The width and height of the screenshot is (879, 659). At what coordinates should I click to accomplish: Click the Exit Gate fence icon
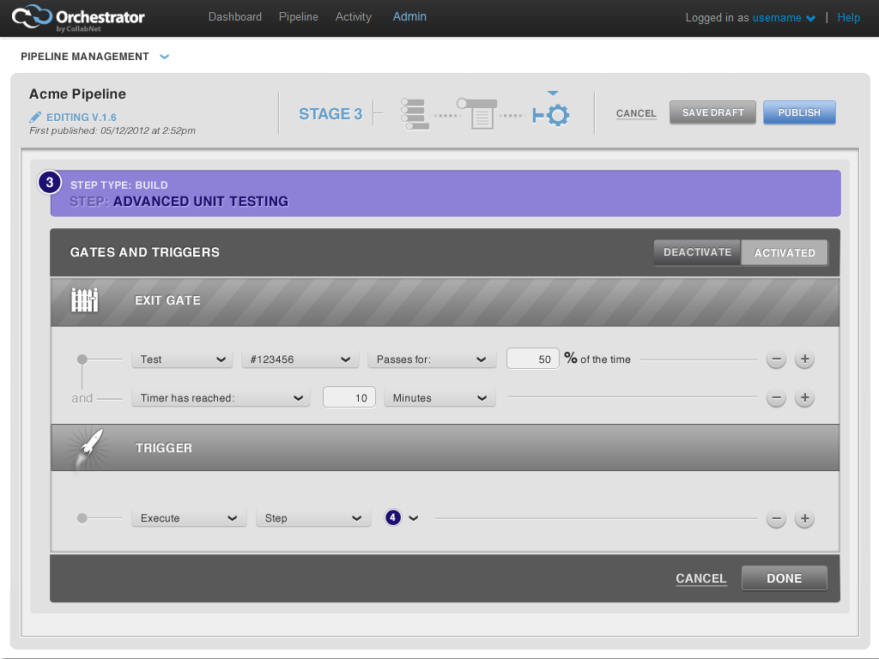tap(85, 300)
